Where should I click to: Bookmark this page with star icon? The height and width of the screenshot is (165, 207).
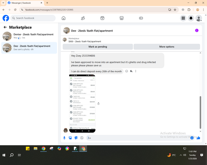(175, 10)
